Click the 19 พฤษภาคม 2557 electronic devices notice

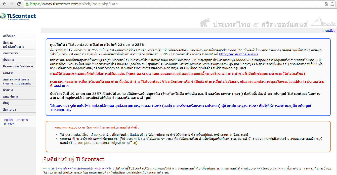[185, 96]
